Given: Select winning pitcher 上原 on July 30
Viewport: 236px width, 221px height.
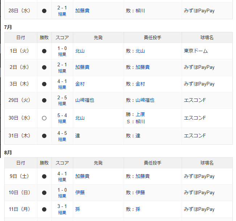Looking at the screenshot, I should [140, 114].
